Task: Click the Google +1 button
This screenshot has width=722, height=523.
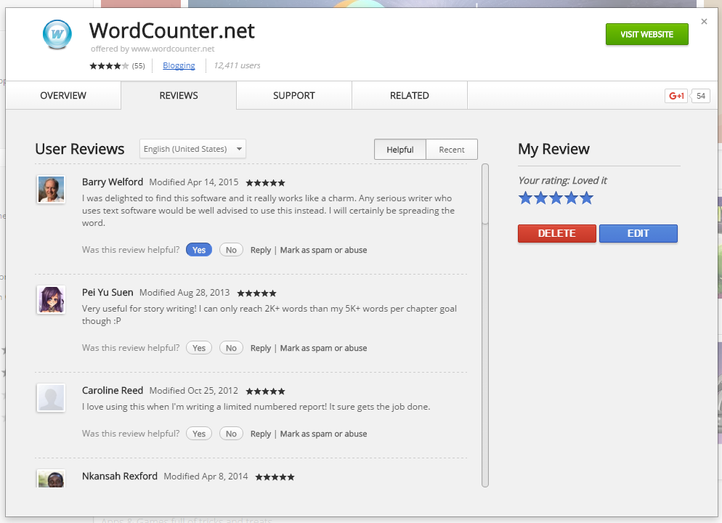Action: pyautogui.click(x=676, y=96)
